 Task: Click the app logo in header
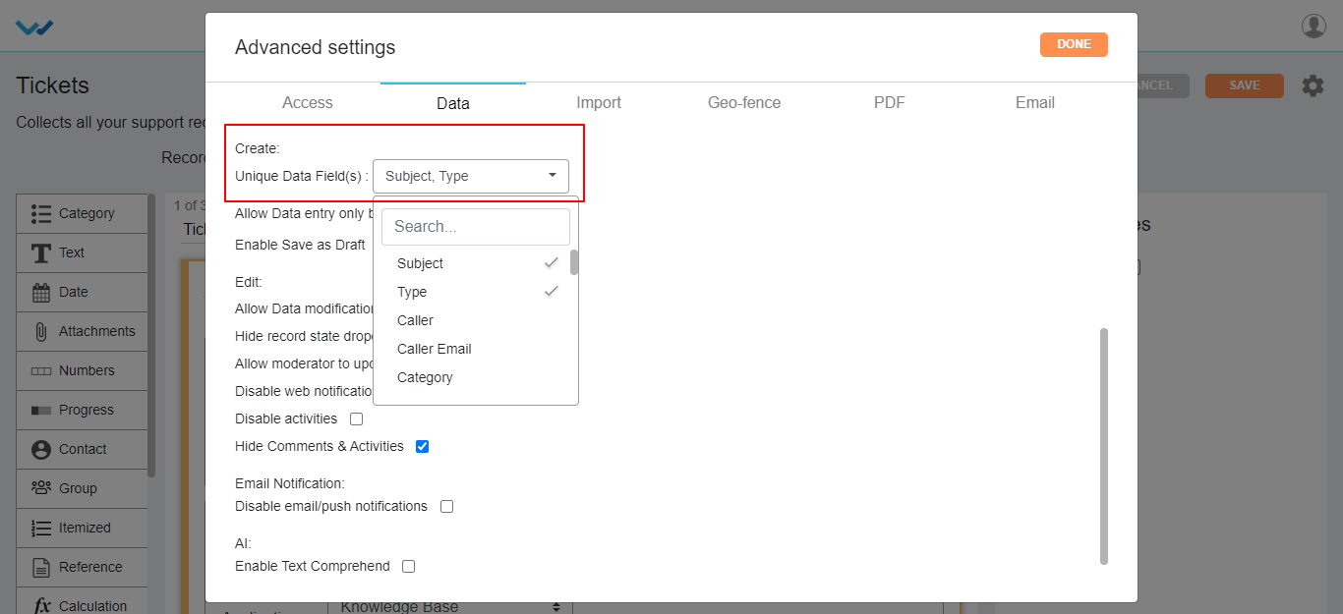click(34, 27)
